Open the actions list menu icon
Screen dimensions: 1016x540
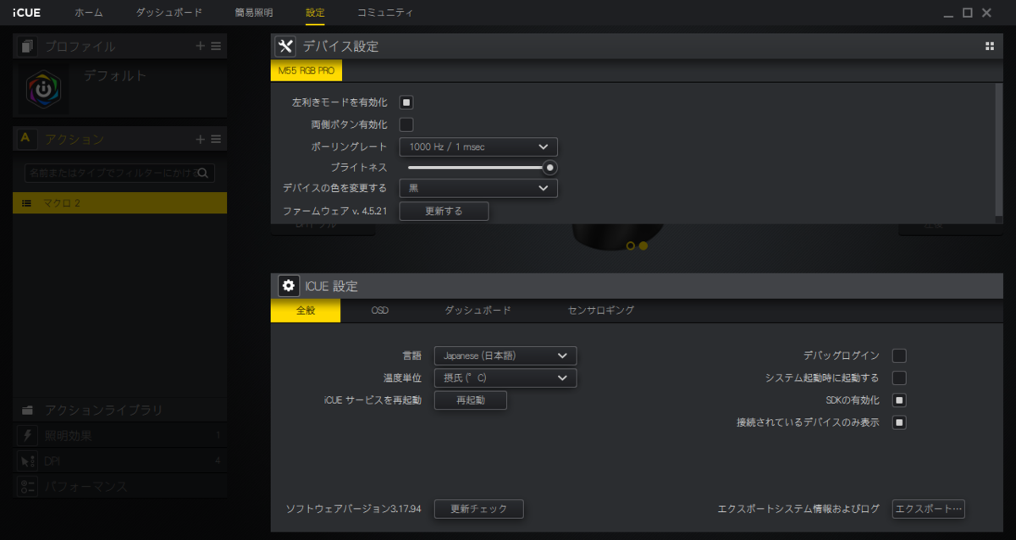click(216, 140)
